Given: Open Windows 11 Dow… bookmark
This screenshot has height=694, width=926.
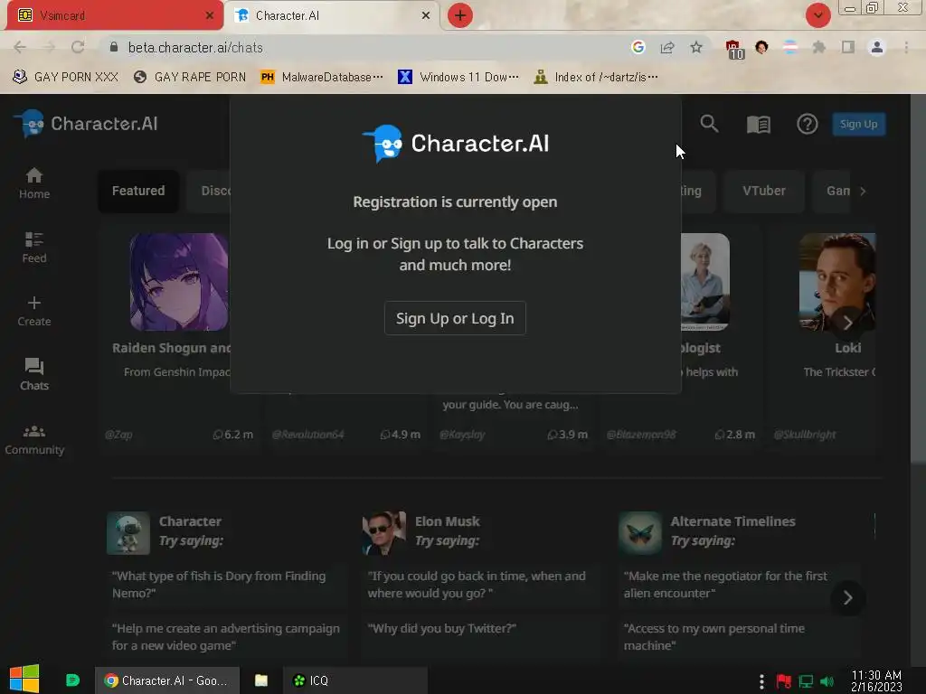Looking at the screenshot, I should pyautogui.click(x=458, y=78).
